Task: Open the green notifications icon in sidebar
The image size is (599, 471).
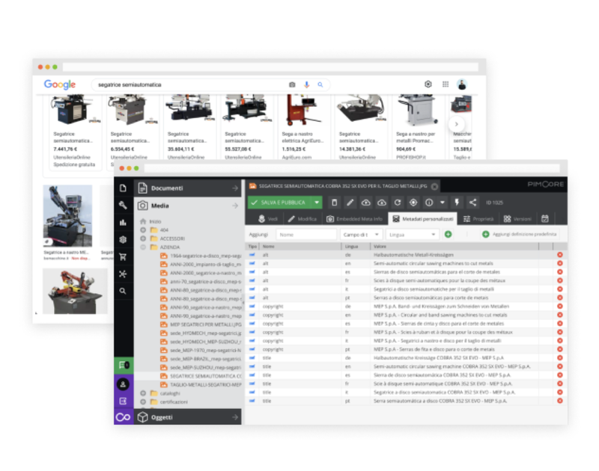Action: (124, 366)
